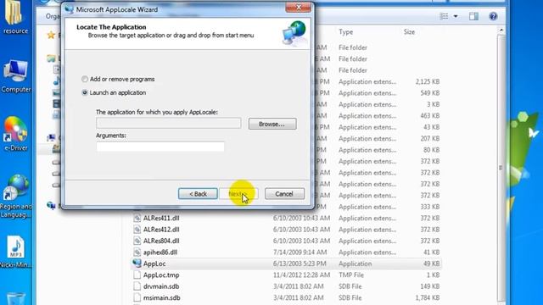Click msimain.sdb file icon
This screenshot has height=305, width=543.
[x=137, y=297]
